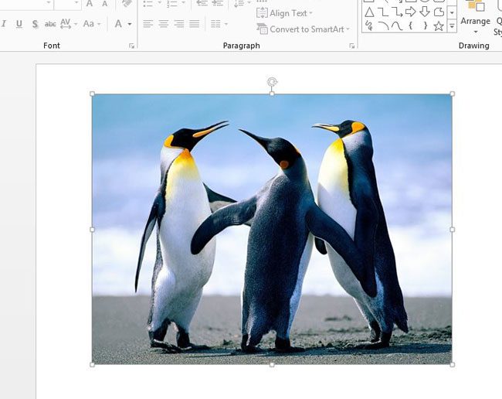The image size is (502, 399).
Task: Select the triangle shape in gallery
Action: click(369, 12)
